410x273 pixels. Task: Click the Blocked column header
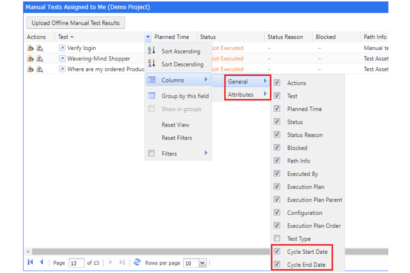337,37
